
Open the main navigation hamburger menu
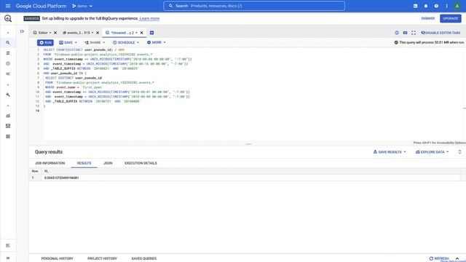[8, 6]
